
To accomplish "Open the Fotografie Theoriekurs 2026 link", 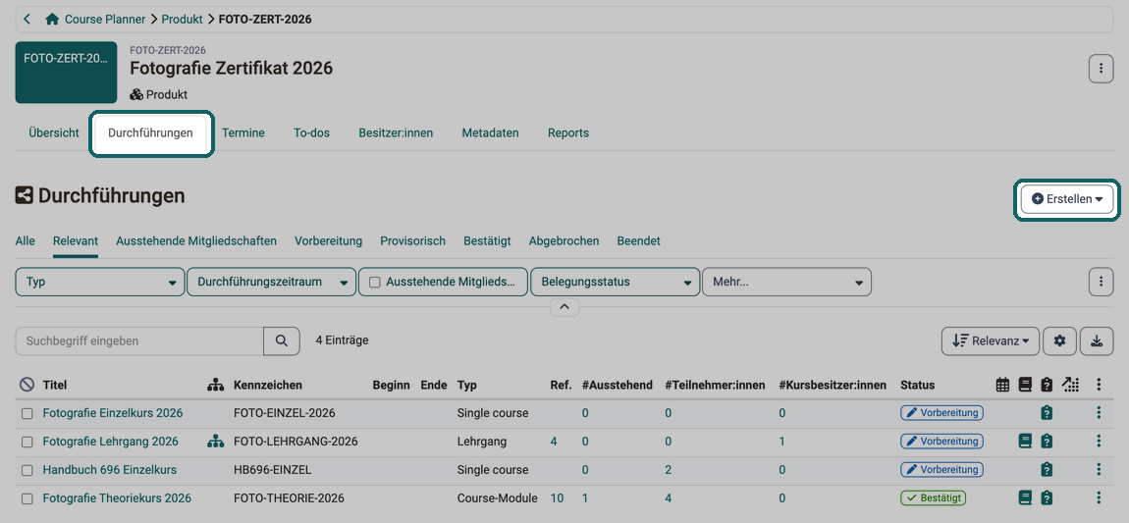I will 118,497.
